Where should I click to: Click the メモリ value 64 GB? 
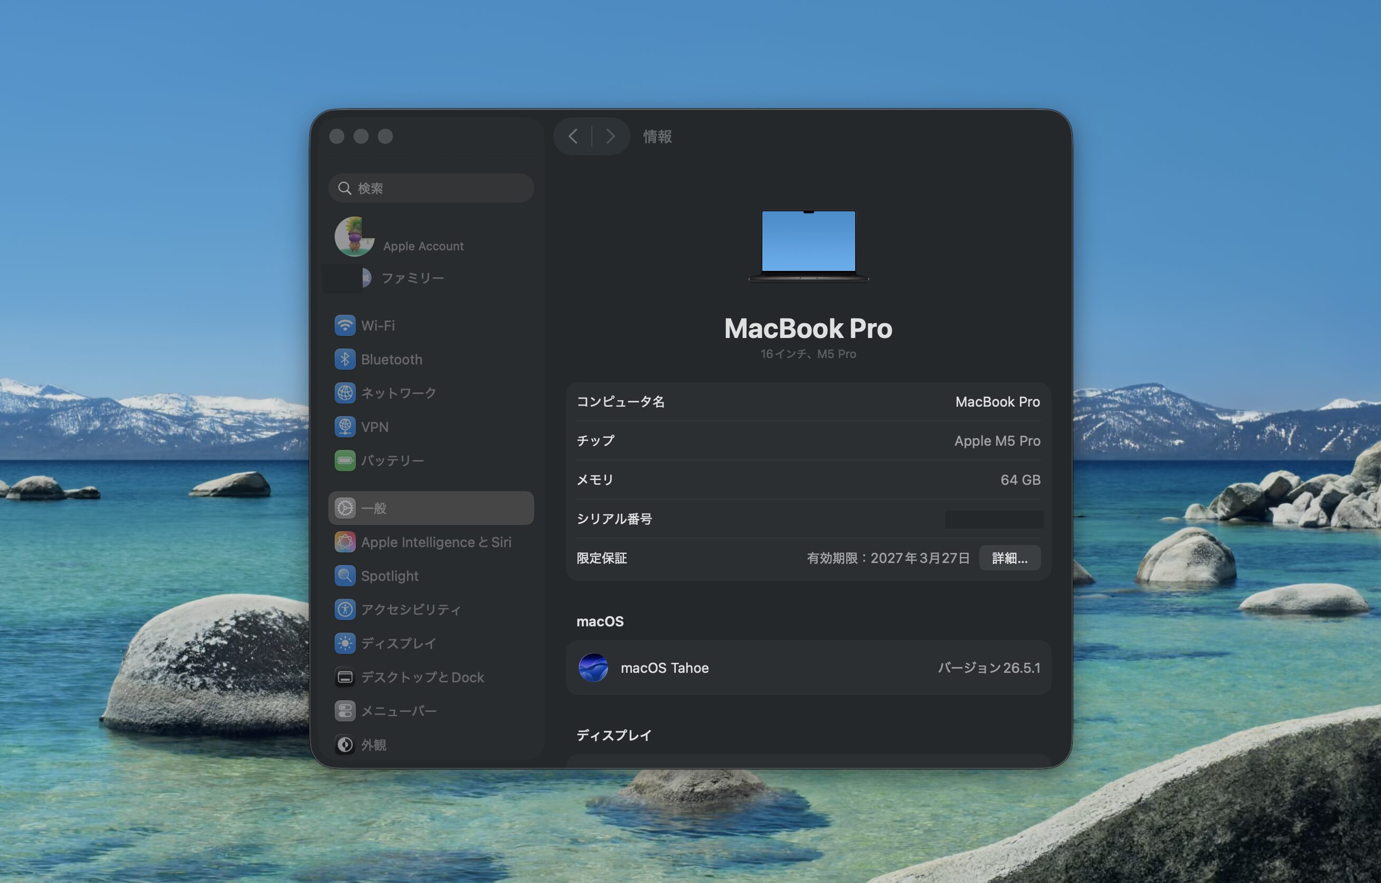click(1020, 480)
